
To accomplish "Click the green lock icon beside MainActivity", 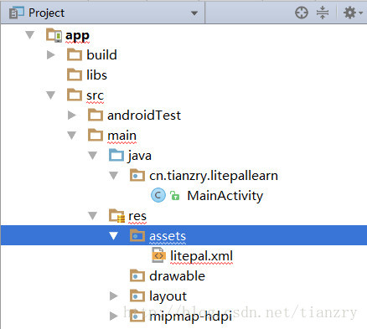I will click(174, 195).
